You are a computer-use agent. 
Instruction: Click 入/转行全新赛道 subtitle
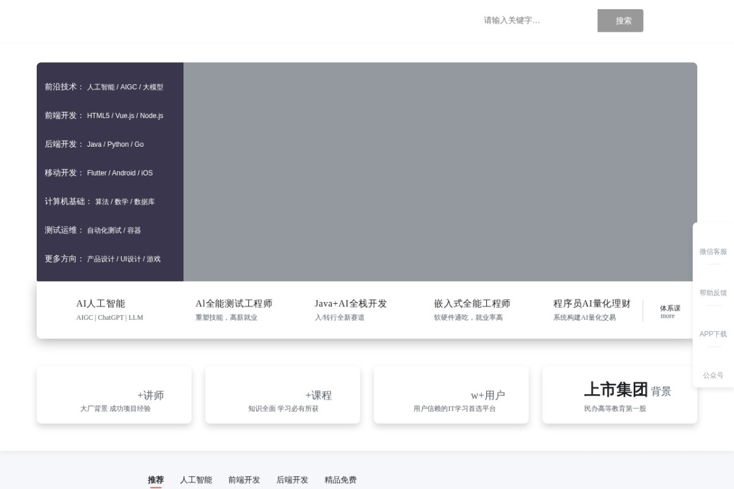click(339, 318)
